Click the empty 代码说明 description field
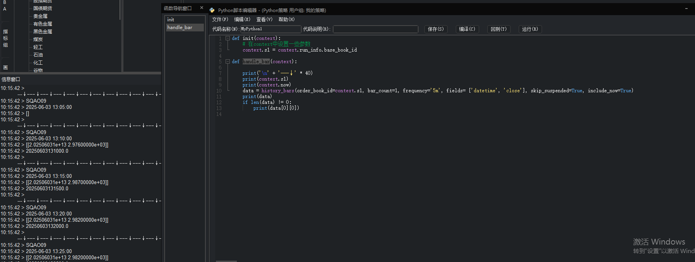 click(x=375, y=29)
